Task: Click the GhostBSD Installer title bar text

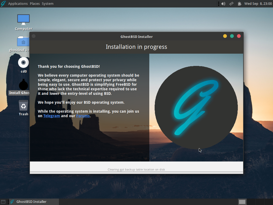Action: [136, 37]
